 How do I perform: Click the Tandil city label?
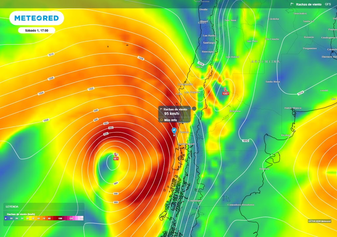tap(324, 90)
